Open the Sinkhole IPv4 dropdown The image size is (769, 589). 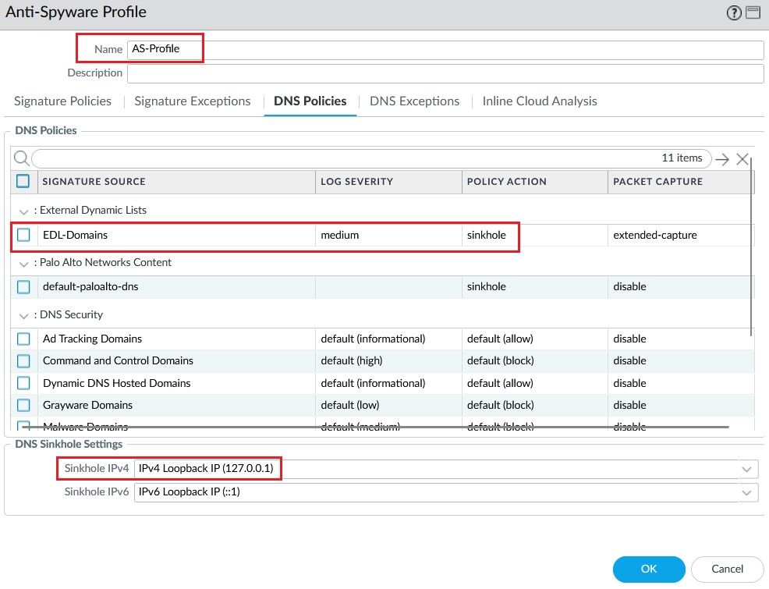[747, 470]
